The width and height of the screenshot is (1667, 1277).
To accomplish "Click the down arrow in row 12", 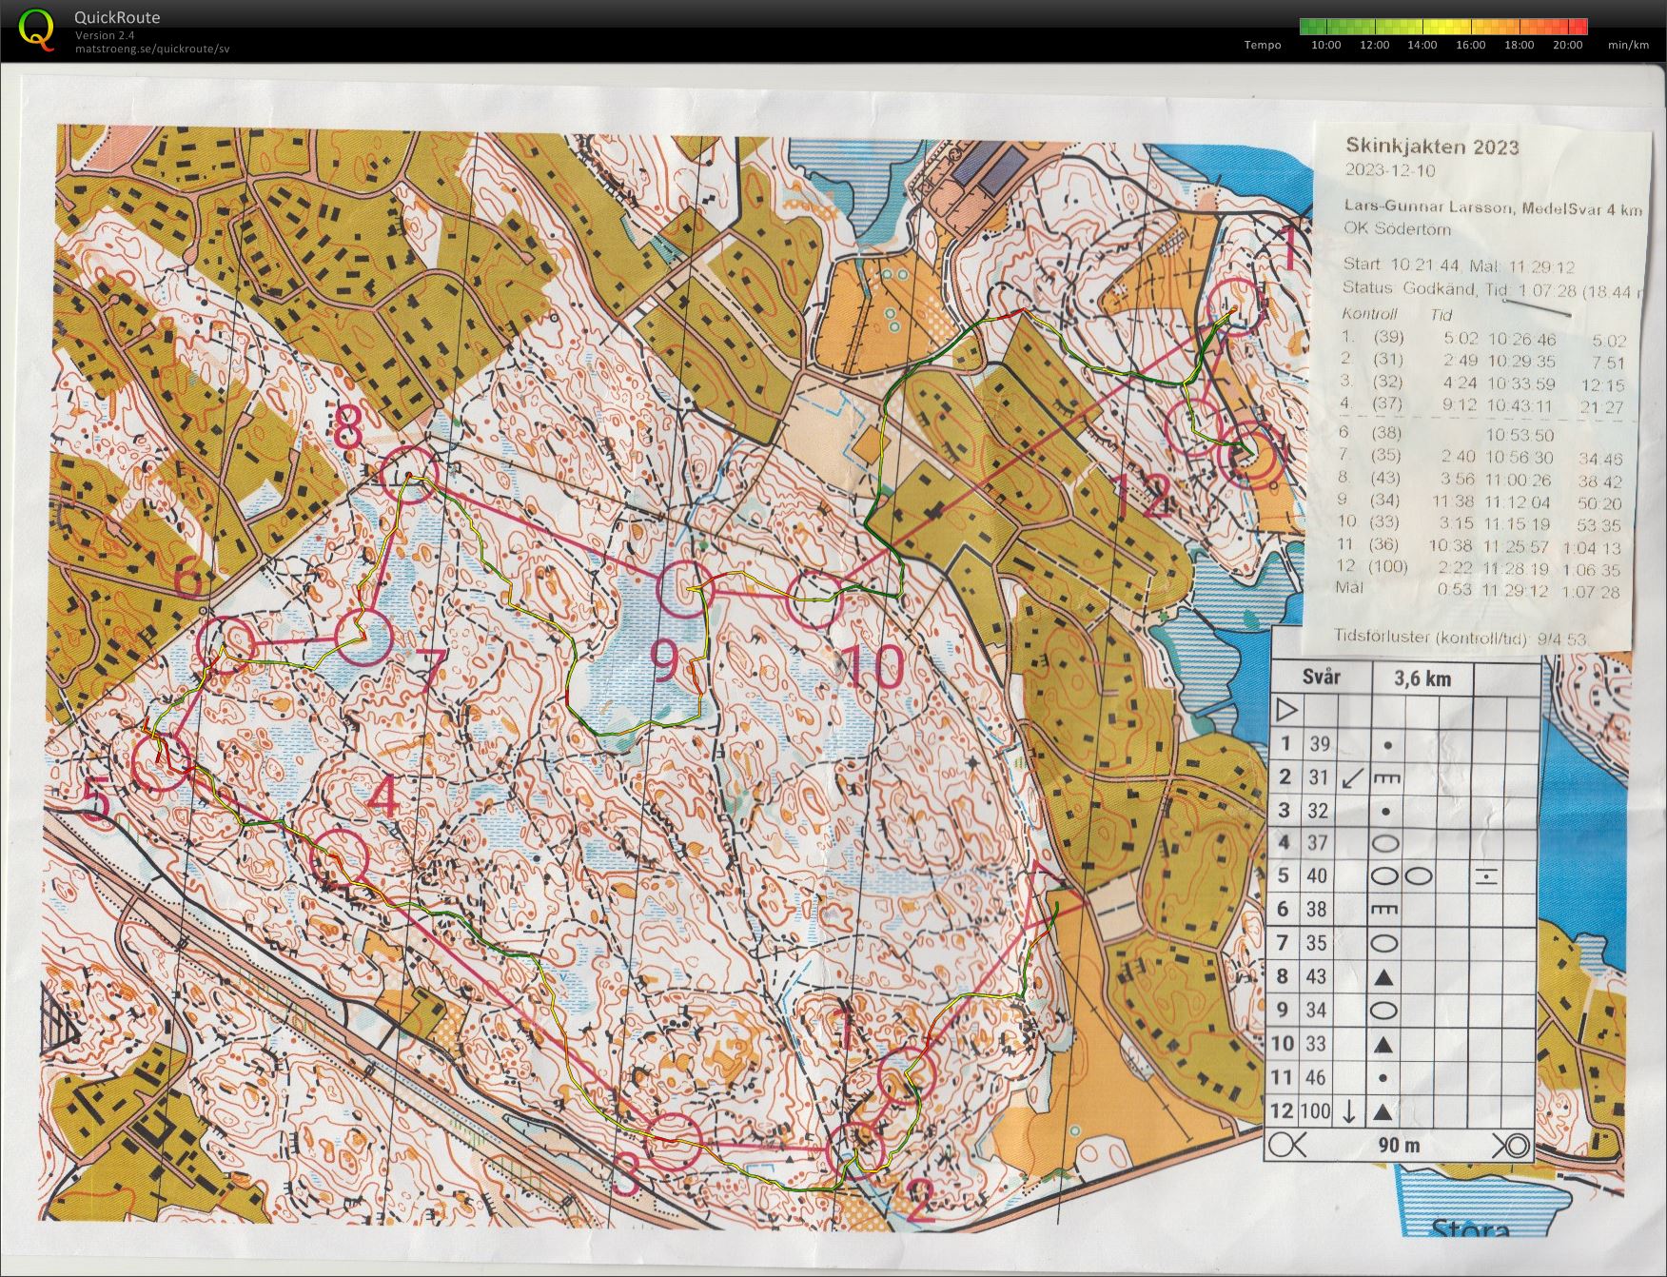I will point(1348,1111).
